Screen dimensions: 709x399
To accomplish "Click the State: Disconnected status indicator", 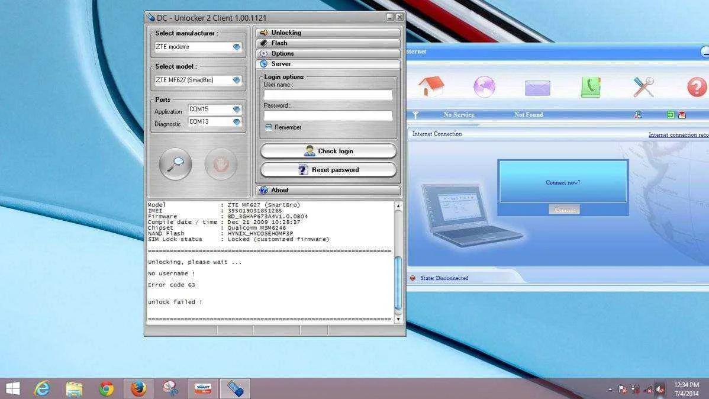I will pos(440,278).
